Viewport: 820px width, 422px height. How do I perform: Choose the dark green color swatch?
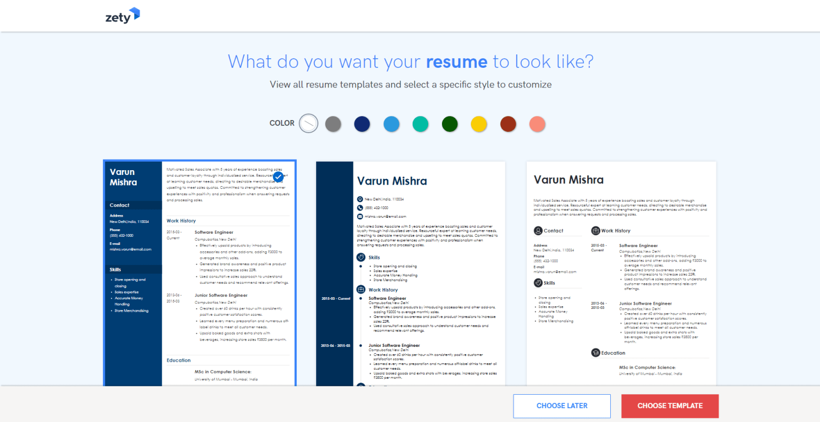[x=450, y=124]
